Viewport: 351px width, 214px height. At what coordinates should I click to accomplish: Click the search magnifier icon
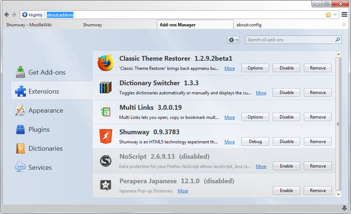(x=337, y=40)
